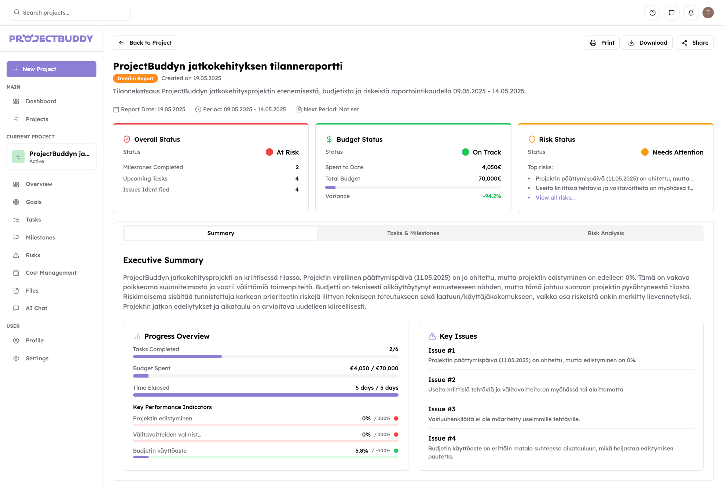Screen dimensions: 723x490
Task: Click the Risk Status shield icon
Action: [x=532, y=140]
